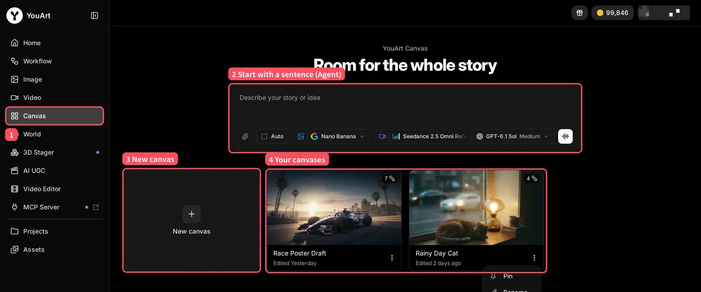Screen dimensions: 701x292
Task: Open the Race Poster Draft thumbnail
Action: point(334,208)
